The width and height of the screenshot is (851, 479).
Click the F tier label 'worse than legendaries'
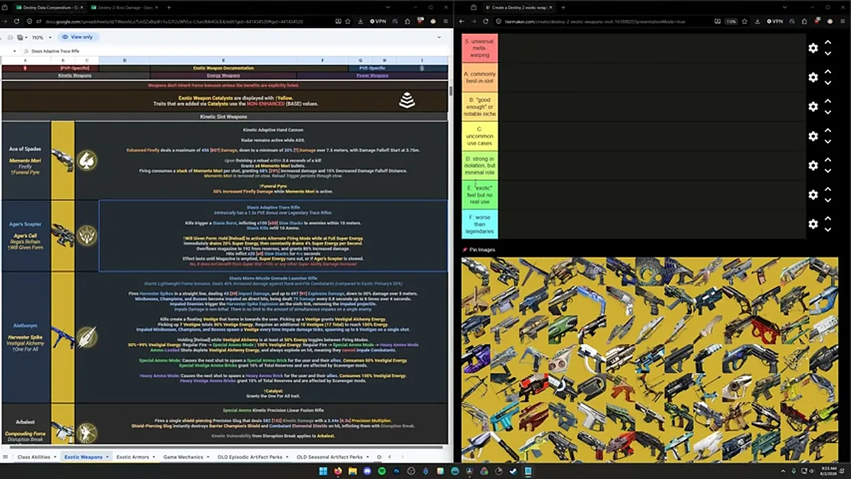click(479, 224)
